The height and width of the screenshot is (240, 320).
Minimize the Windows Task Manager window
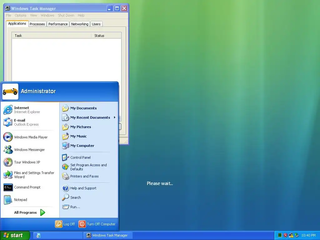point(110,8)
